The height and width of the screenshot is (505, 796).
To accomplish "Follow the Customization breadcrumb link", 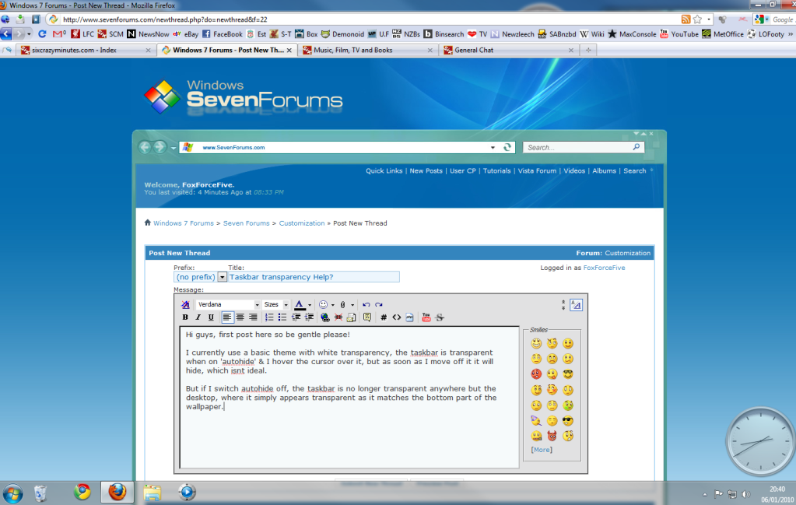I will point(302,223).
